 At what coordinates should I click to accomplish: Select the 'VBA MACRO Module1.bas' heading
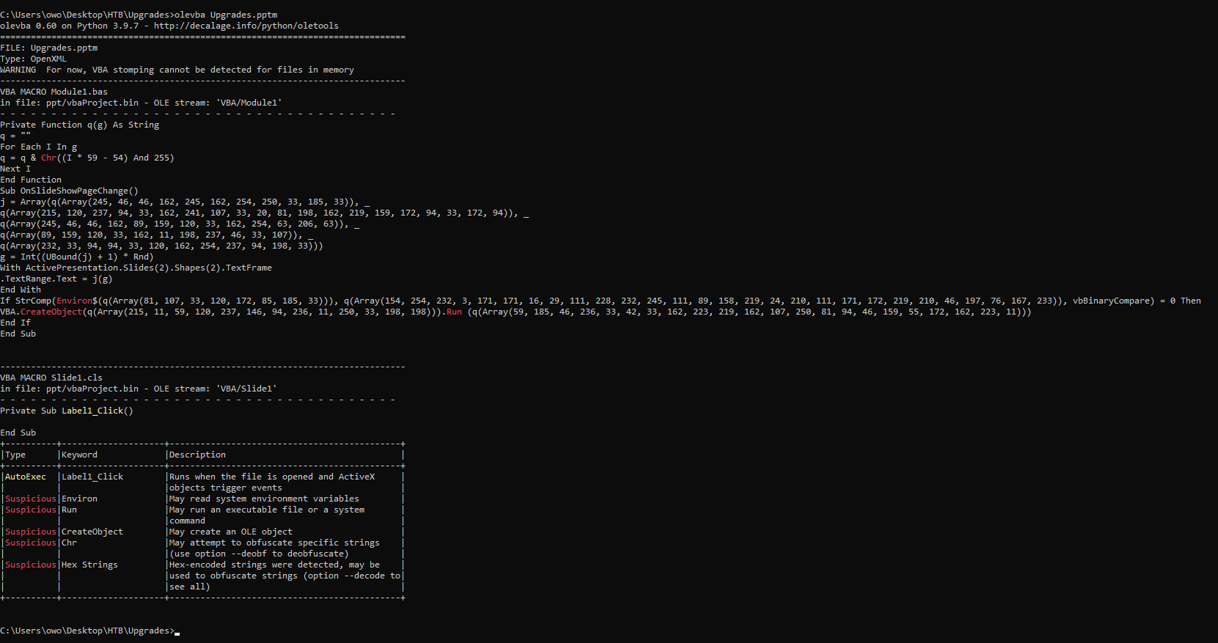click(54, 92)
